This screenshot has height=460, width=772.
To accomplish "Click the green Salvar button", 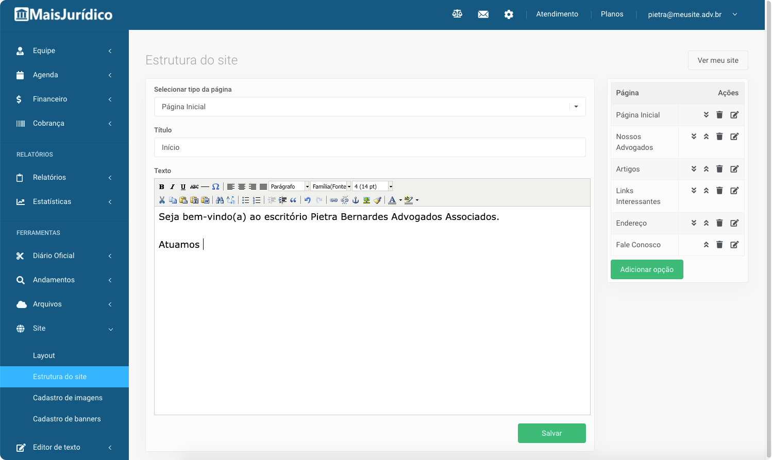I will (551, 433).
